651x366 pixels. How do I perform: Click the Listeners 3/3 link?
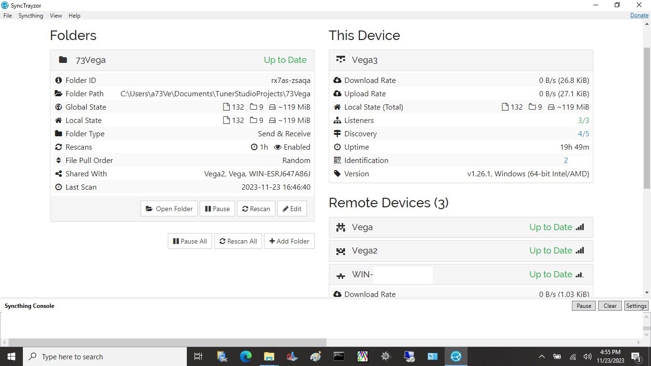point(583,121)
